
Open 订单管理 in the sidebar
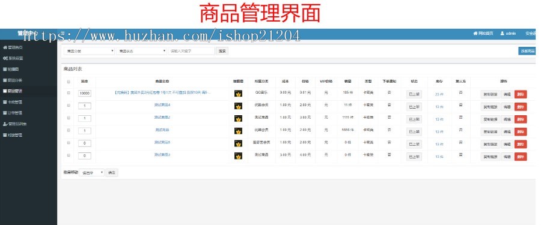[x=13, y=113]
